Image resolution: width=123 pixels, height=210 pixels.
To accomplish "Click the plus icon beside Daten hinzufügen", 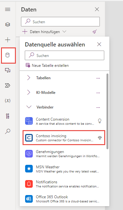I will pyautogui.click(x=25, y=32).
